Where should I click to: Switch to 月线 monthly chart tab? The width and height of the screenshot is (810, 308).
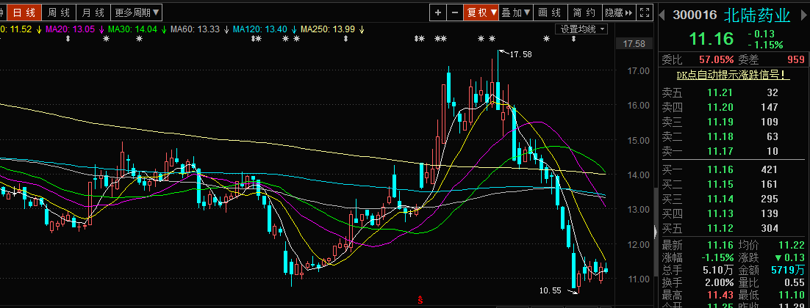[x=93, y=12]
